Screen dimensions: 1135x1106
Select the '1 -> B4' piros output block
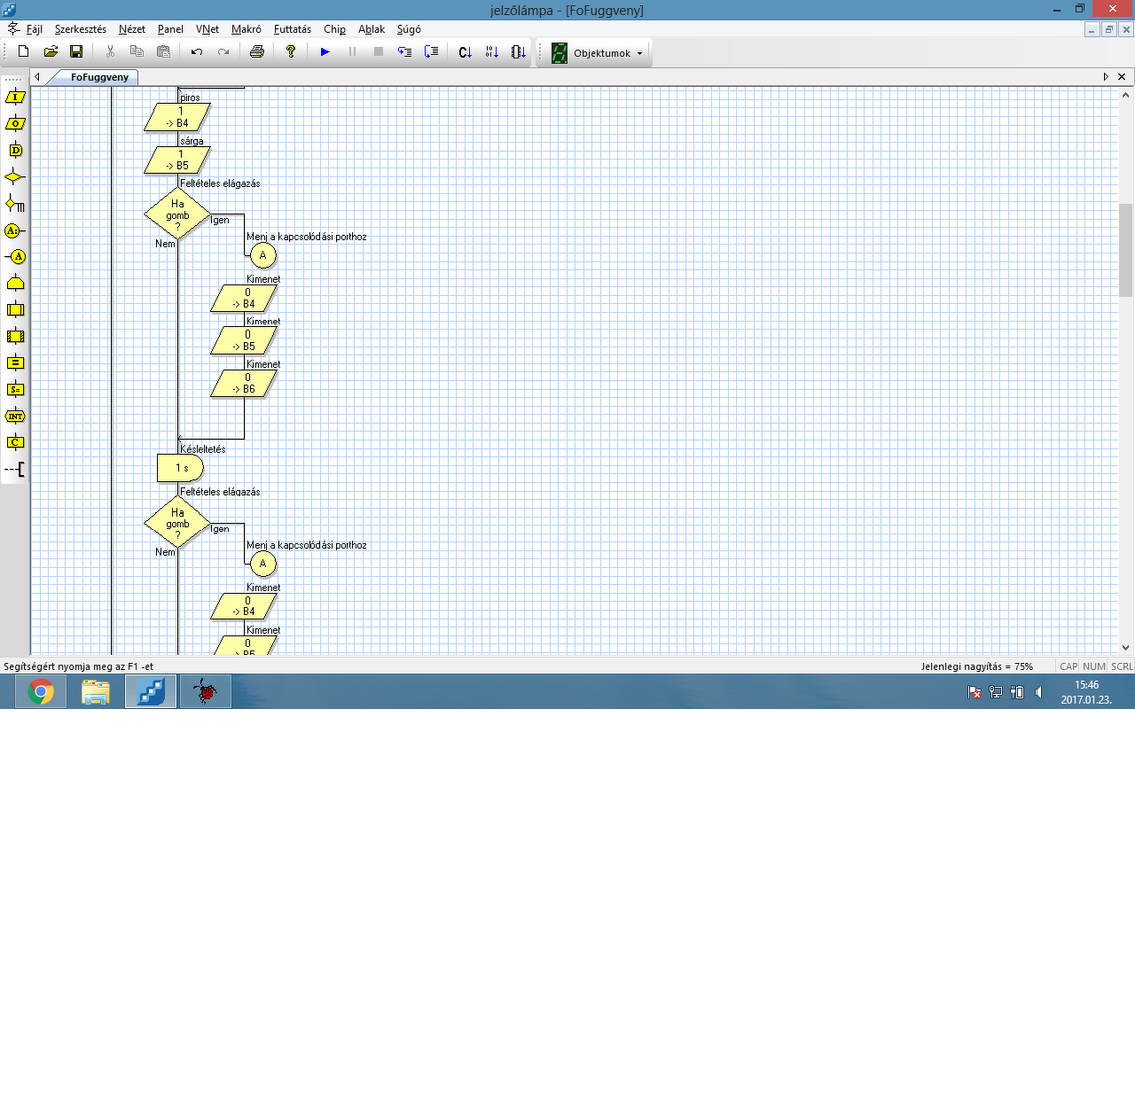tap(177, 117)
